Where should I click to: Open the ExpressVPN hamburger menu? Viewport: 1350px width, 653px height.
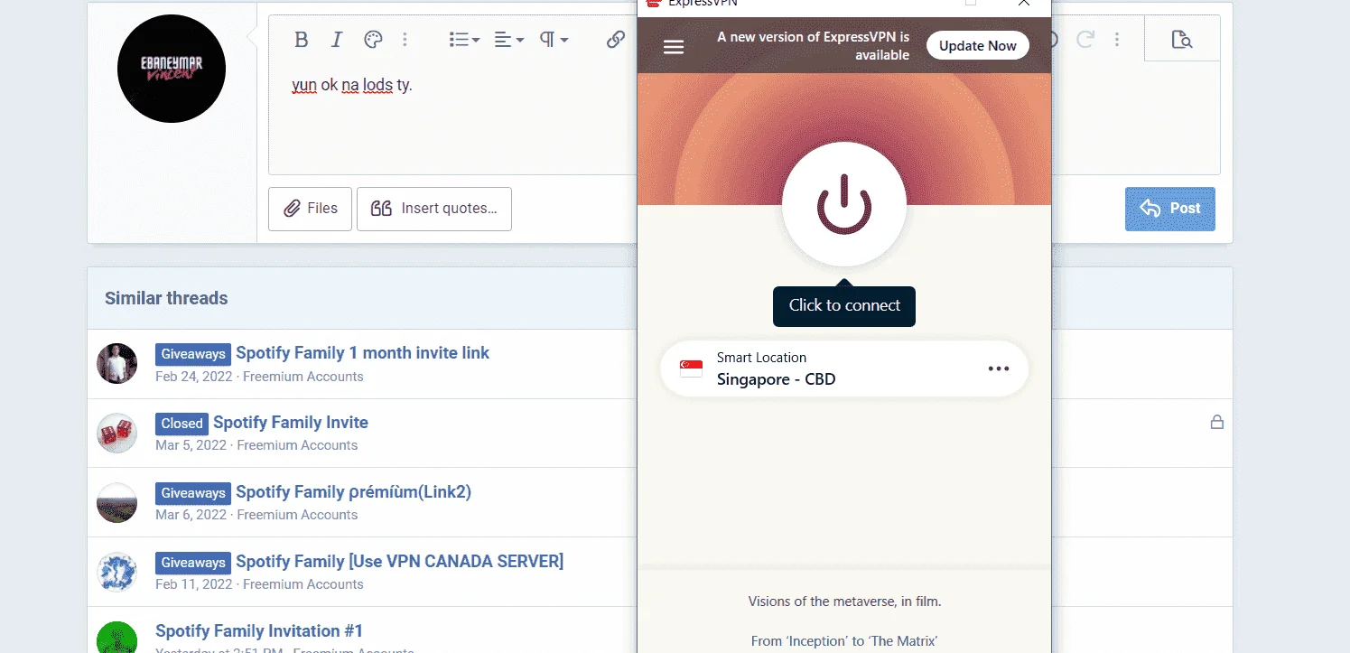coord(674,46)
